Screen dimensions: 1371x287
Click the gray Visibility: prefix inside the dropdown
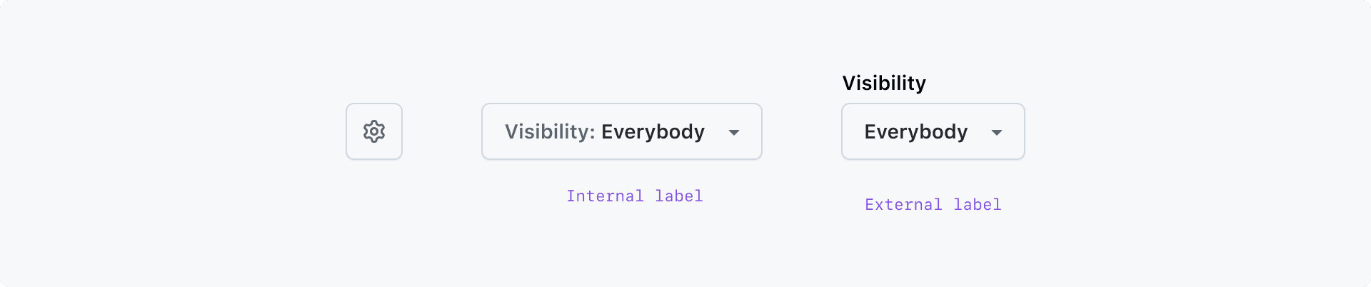pos(548,132)
